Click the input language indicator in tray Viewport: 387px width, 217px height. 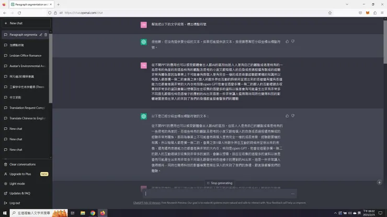coord(359,213)
